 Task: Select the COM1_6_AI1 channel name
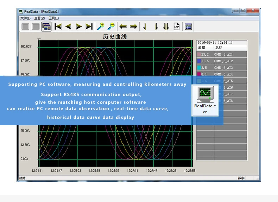click(223, 55)
